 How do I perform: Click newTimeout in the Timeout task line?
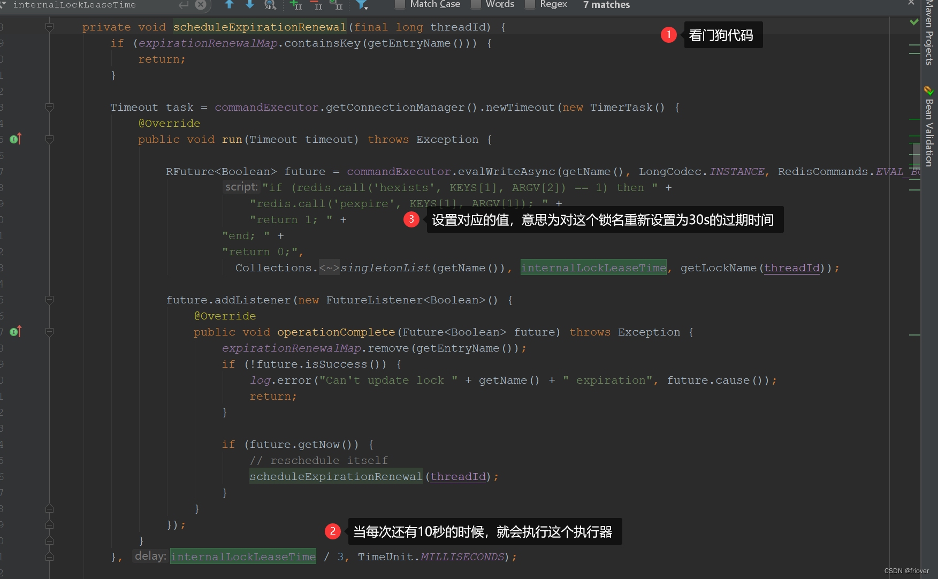click(520, 107)
